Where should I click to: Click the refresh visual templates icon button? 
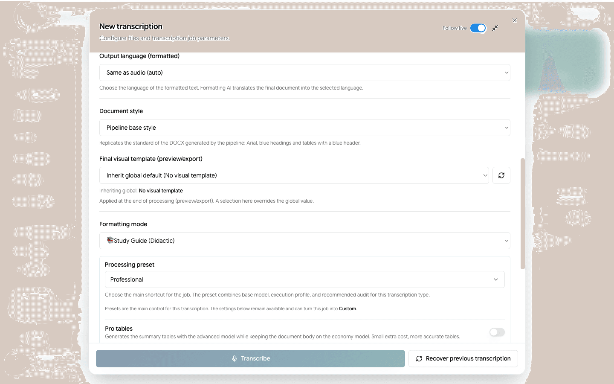(x=501, y=175)
